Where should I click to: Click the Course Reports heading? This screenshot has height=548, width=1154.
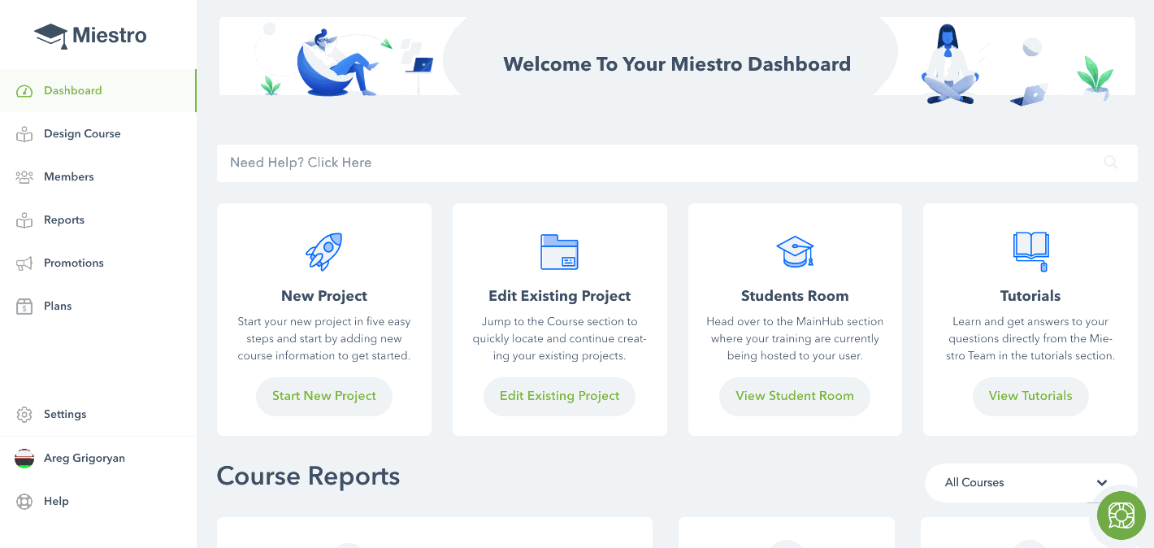click(x=308, y=476)
